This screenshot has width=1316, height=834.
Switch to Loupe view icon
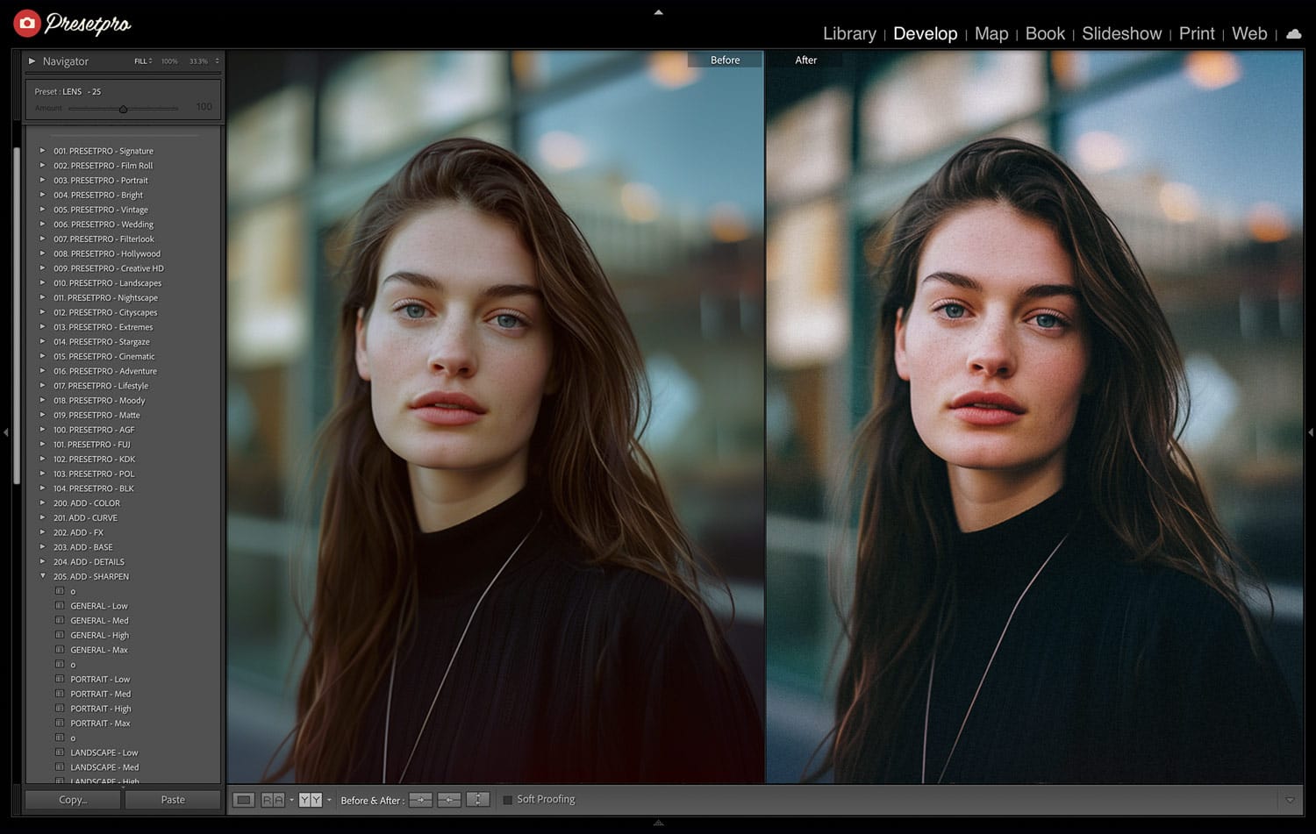click(x=244, y=800)
